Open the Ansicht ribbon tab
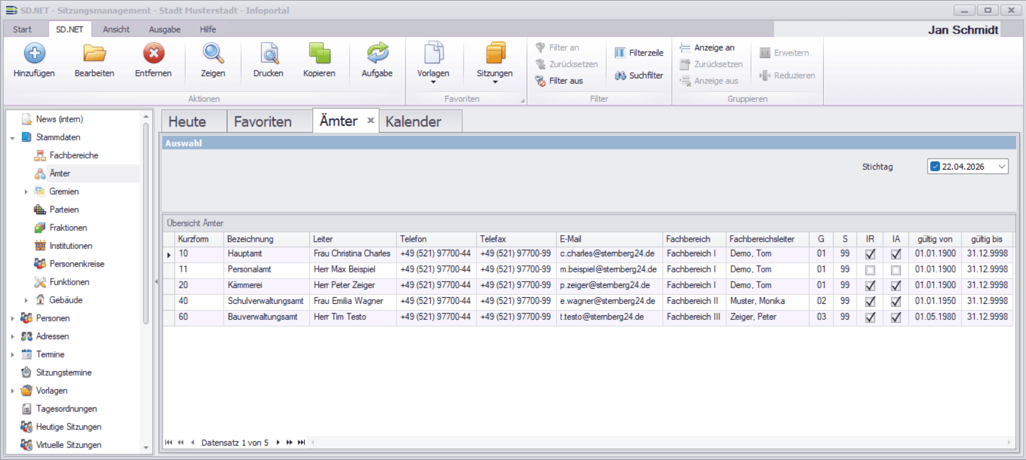The width and height of the screenshot is (1026, 460). point(116,30)
